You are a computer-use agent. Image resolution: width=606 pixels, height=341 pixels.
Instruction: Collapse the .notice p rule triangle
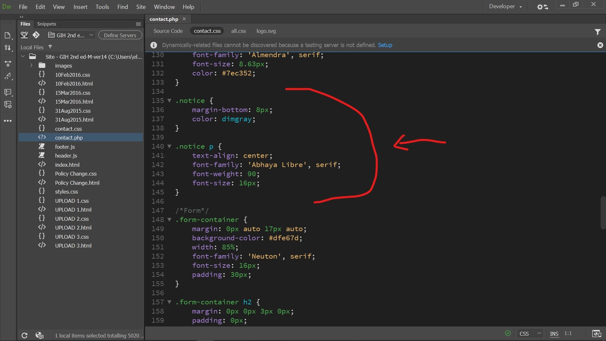pos(169,147)
